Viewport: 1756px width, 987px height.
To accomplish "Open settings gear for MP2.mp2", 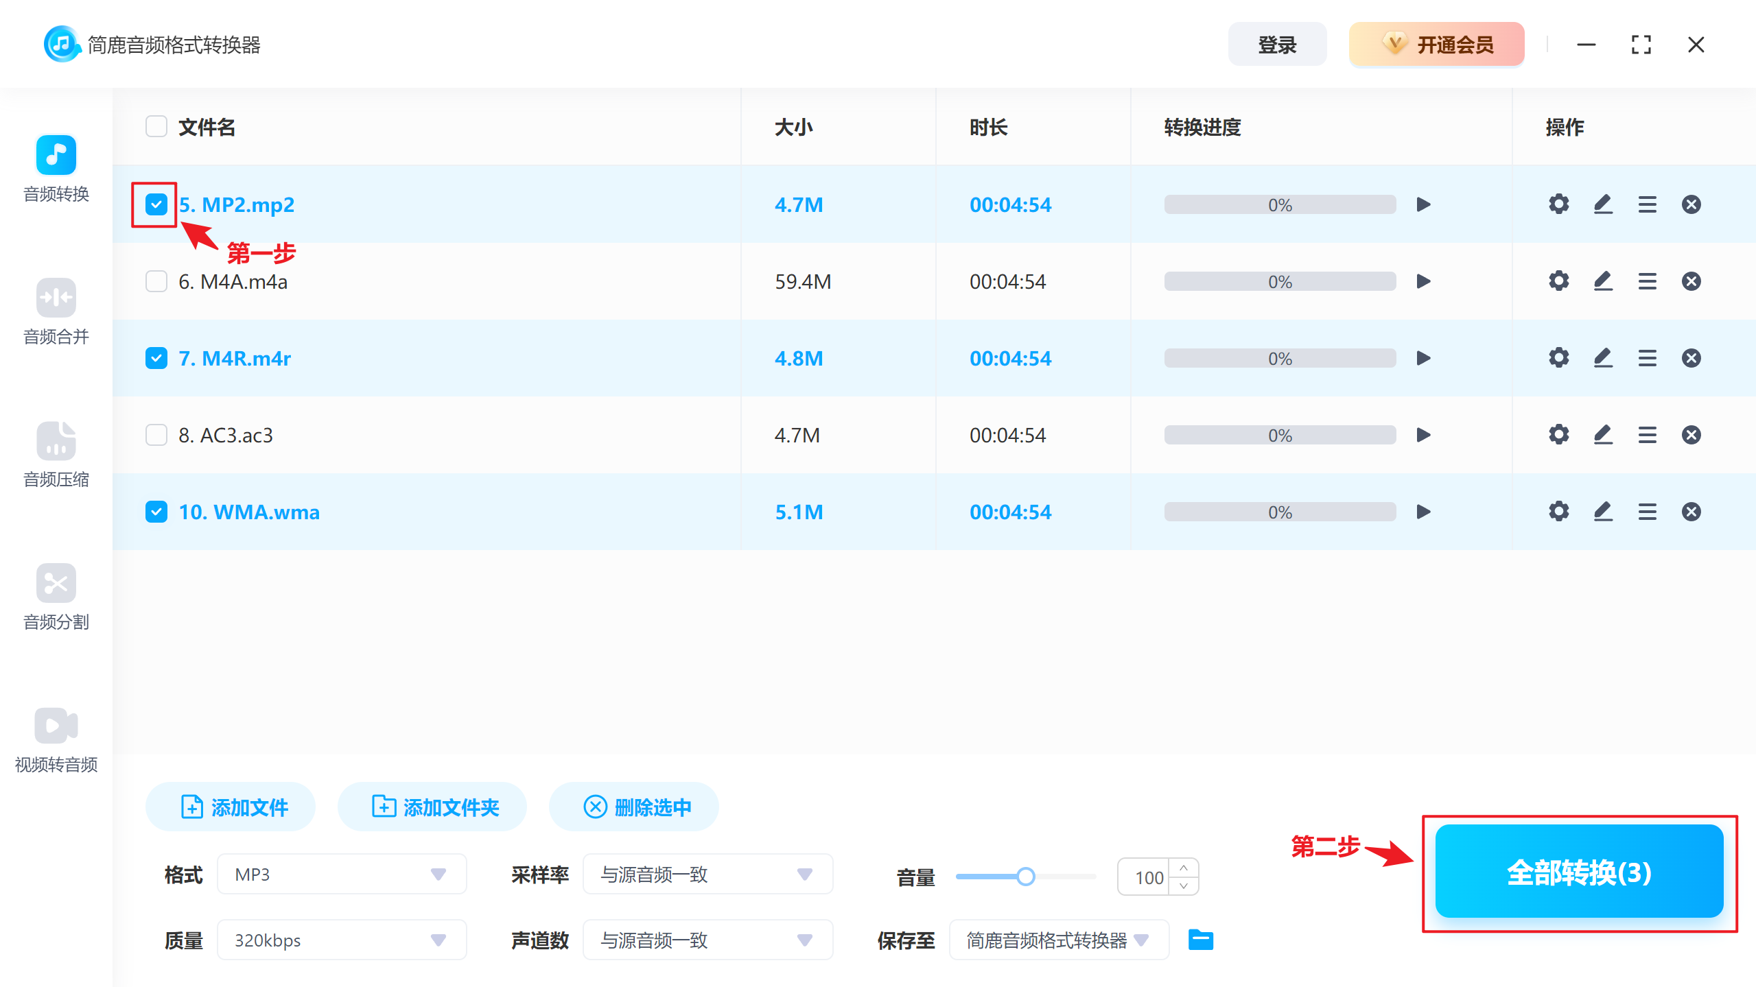I will coord(1558,204).
